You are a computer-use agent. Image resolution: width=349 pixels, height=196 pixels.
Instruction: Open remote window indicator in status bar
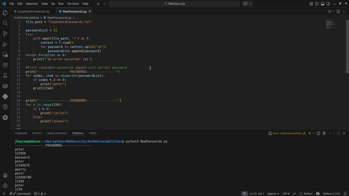pos(3,193)
